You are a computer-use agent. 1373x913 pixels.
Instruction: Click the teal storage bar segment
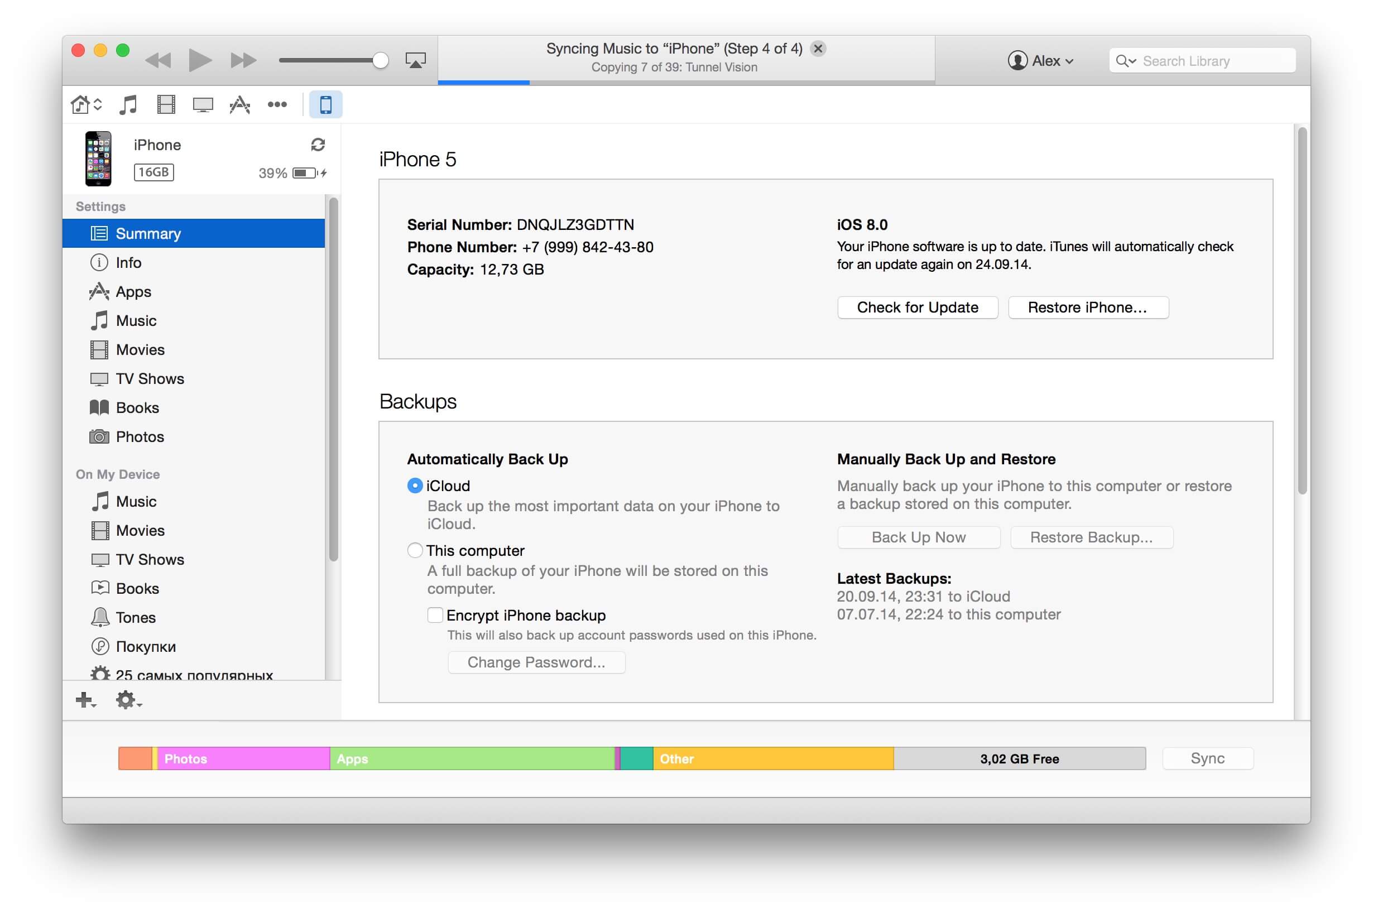click(636, 759)
